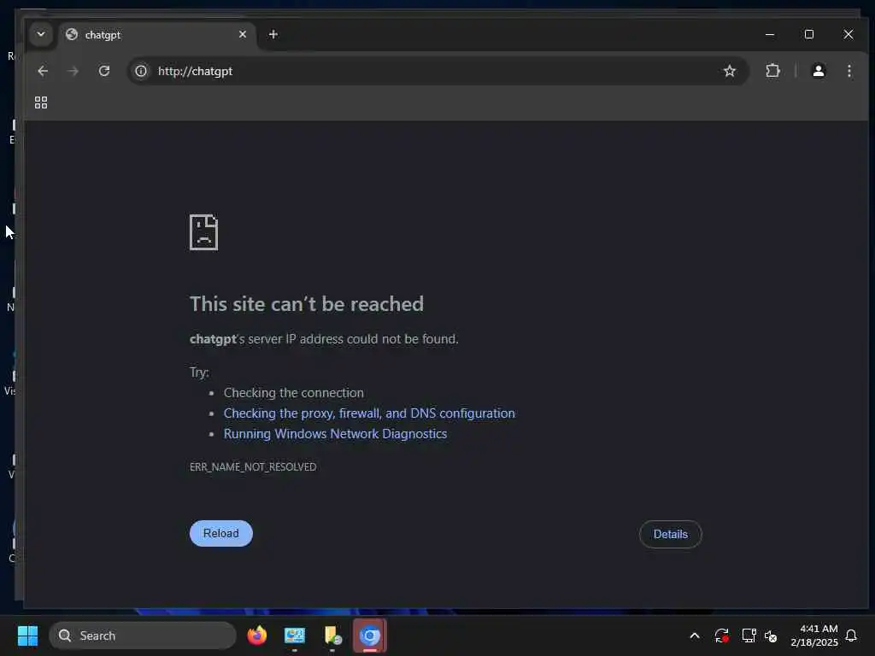
Task: Show hidden system tray icons
Action: pyautogui.click(x=695, y=635)
